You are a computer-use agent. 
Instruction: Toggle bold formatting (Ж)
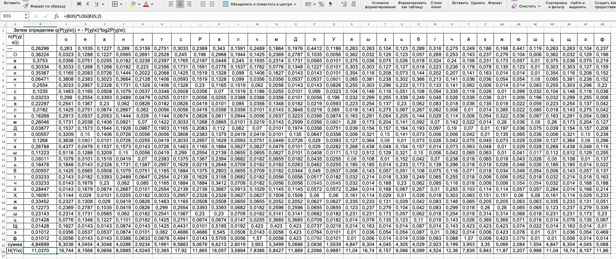tap(79, 4)
